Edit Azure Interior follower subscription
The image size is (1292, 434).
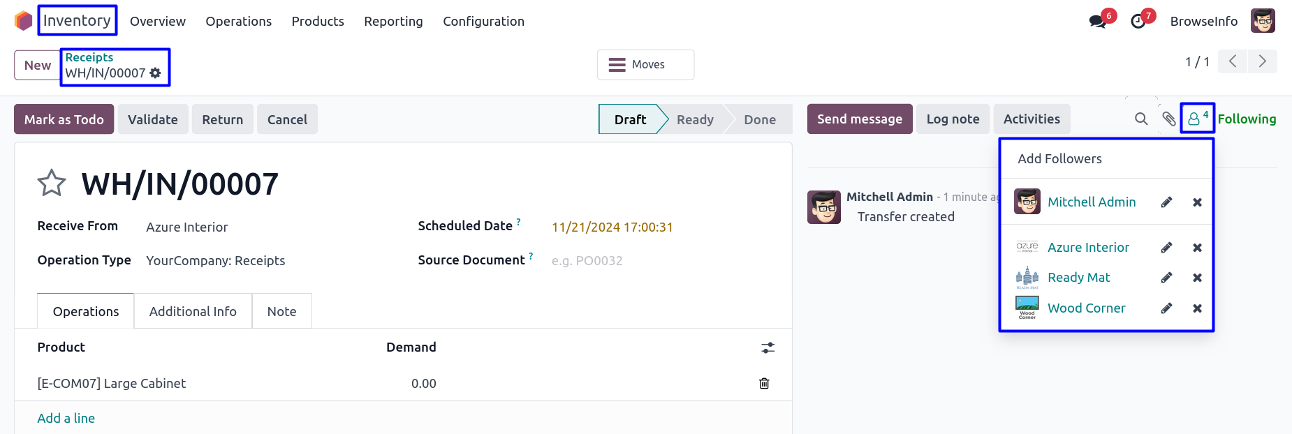tap(1166, 248)
